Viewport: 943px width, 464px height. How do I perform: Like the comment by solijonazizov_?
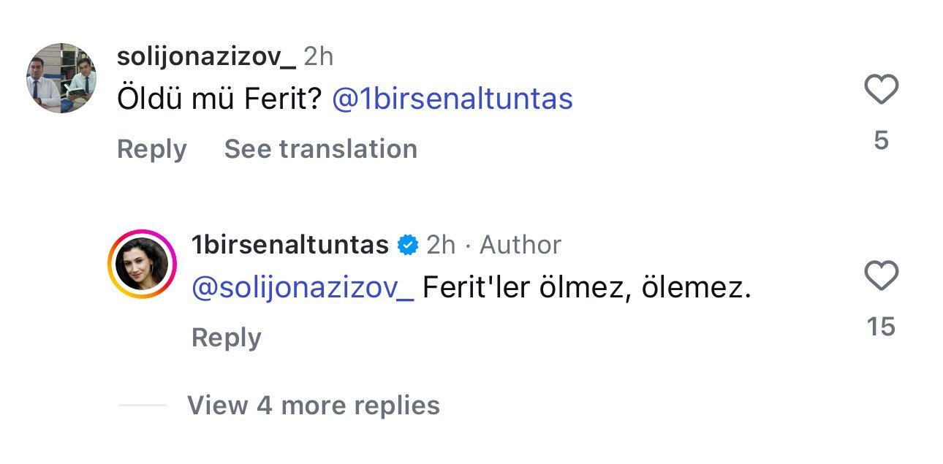tap(881, 90)
